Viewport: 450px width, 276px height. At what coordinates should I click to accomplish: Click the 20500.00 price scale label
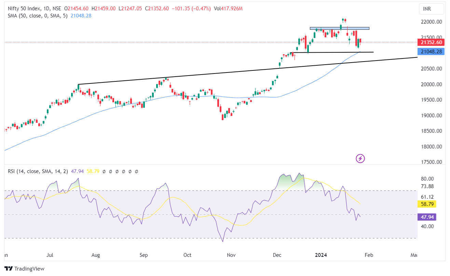click(x=432, y=68)
